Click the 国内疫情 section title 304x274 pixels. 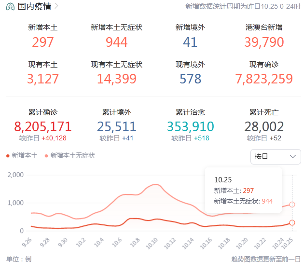[x=35, y=6]
